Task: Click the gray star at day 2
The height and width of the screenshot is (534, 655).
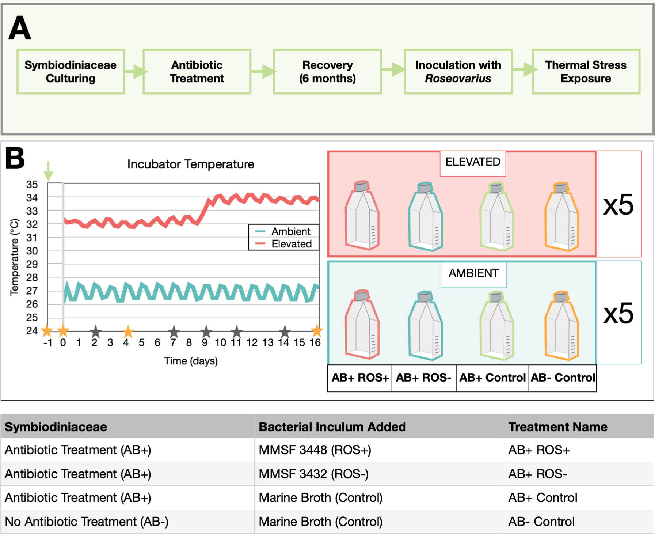Action: (95, 332)
